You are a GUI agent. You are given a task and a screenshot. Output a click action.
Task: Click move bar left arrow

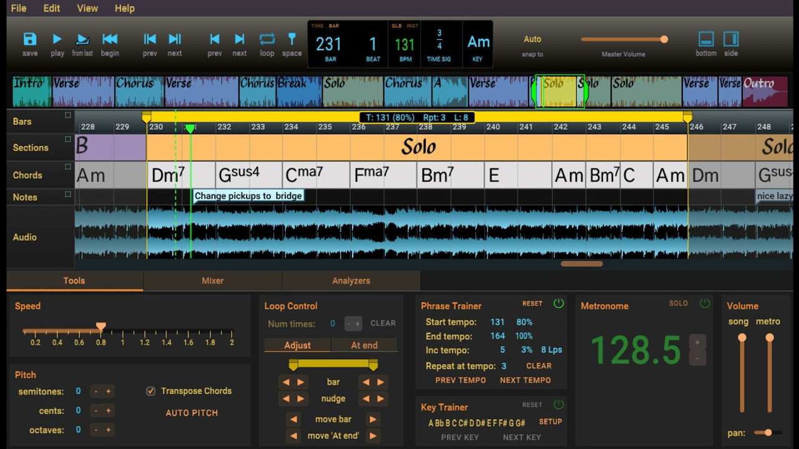click(293, 419)
